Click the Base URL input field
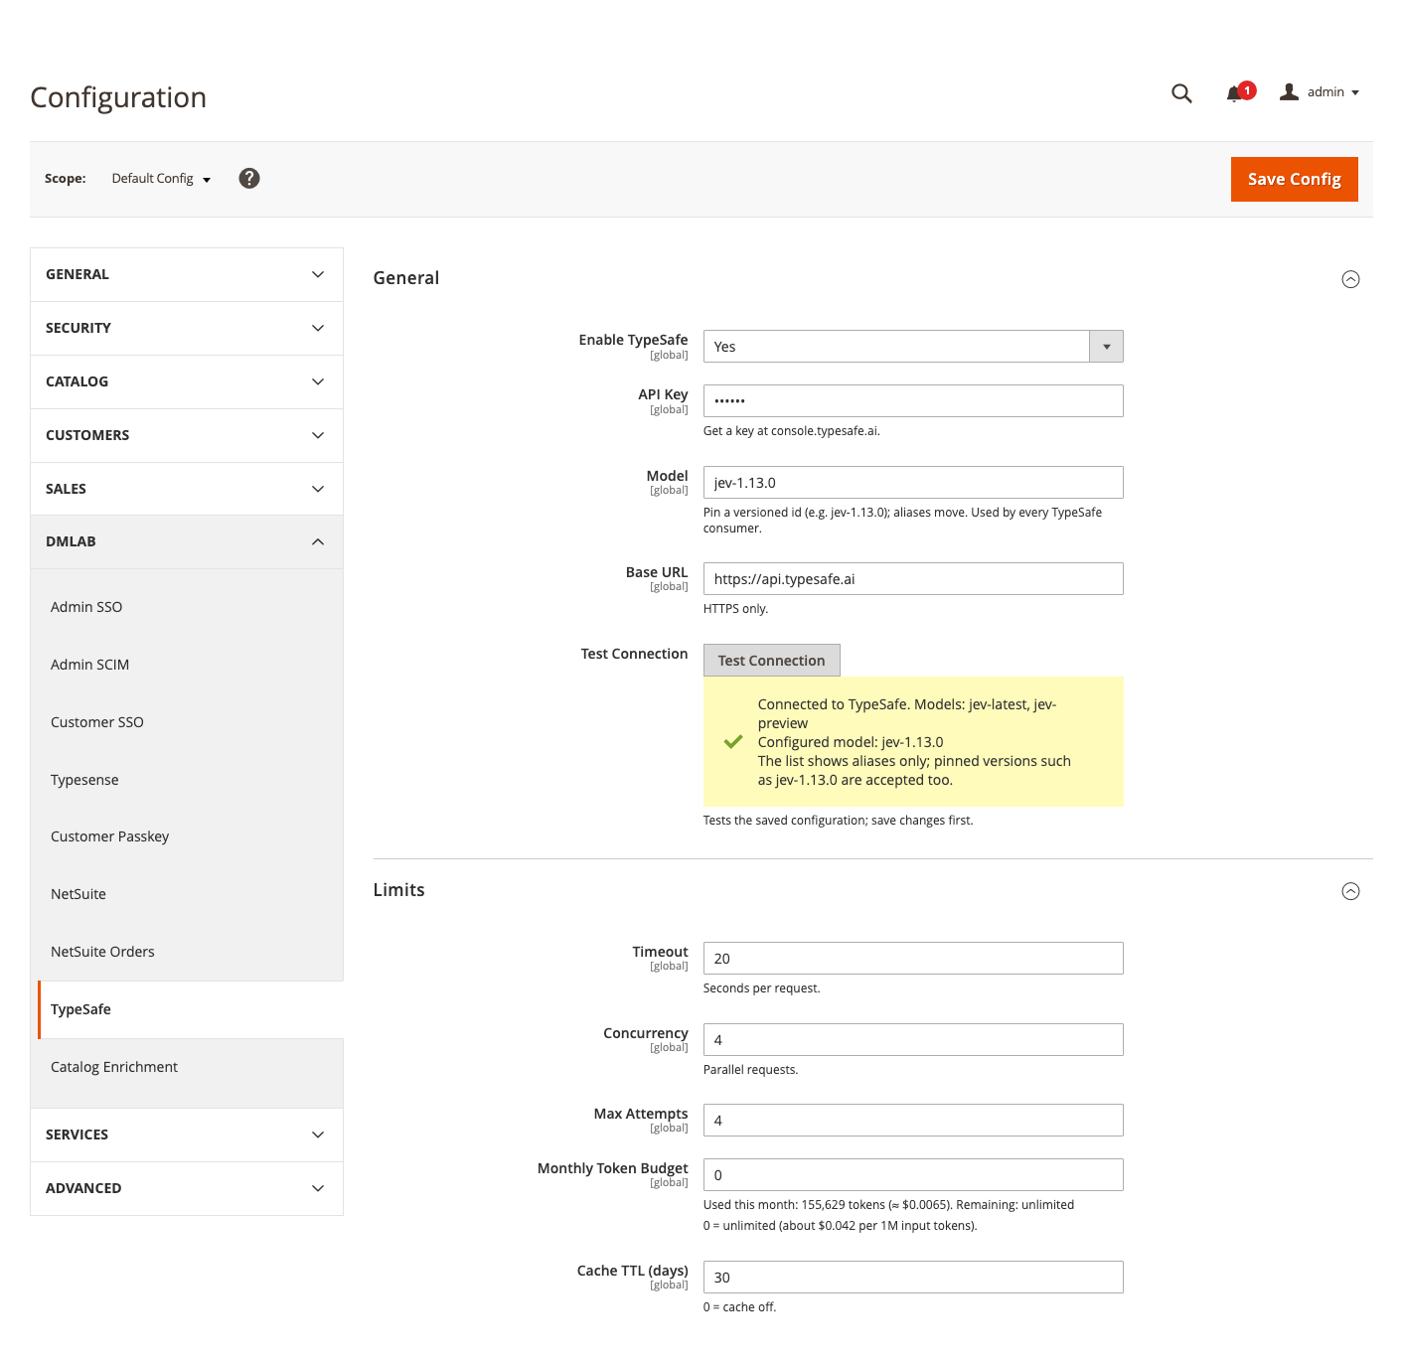The image size is (1403, 1364). click(x=913, y=579)
